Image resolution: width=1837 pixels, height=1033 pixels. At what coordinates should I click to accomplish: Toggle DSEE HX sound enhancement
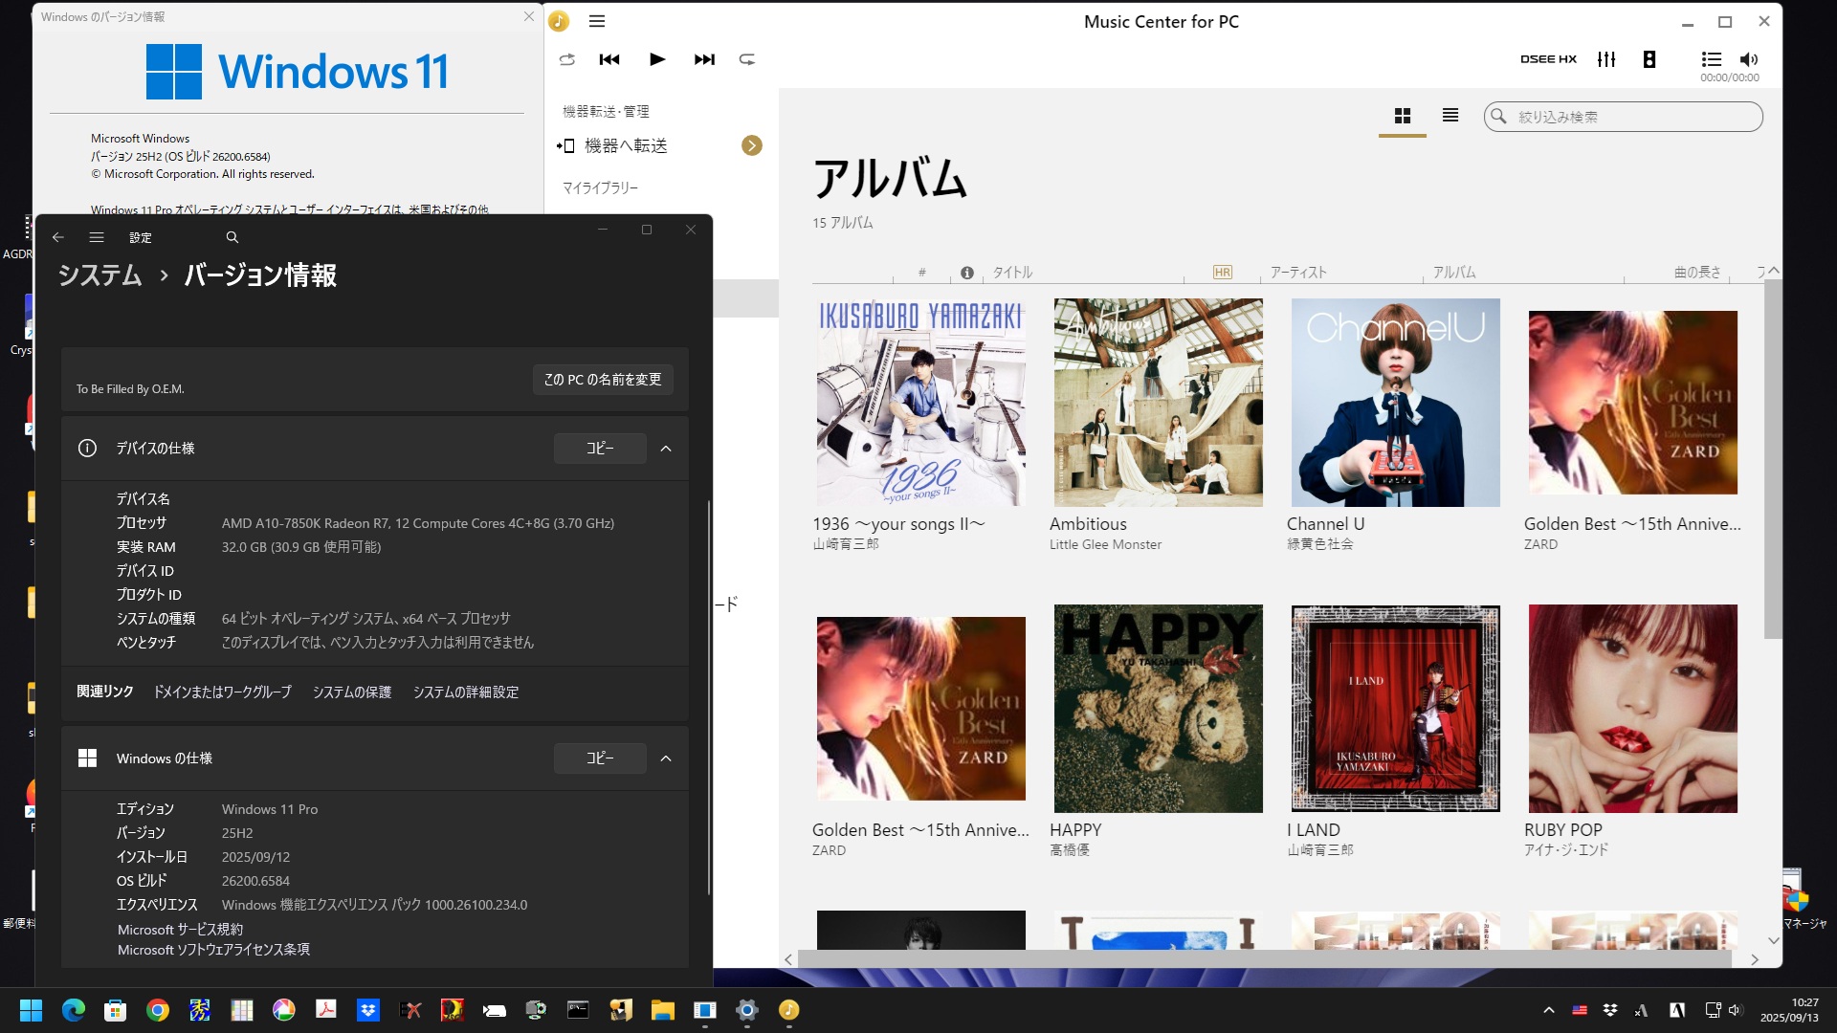[1548, 59]
